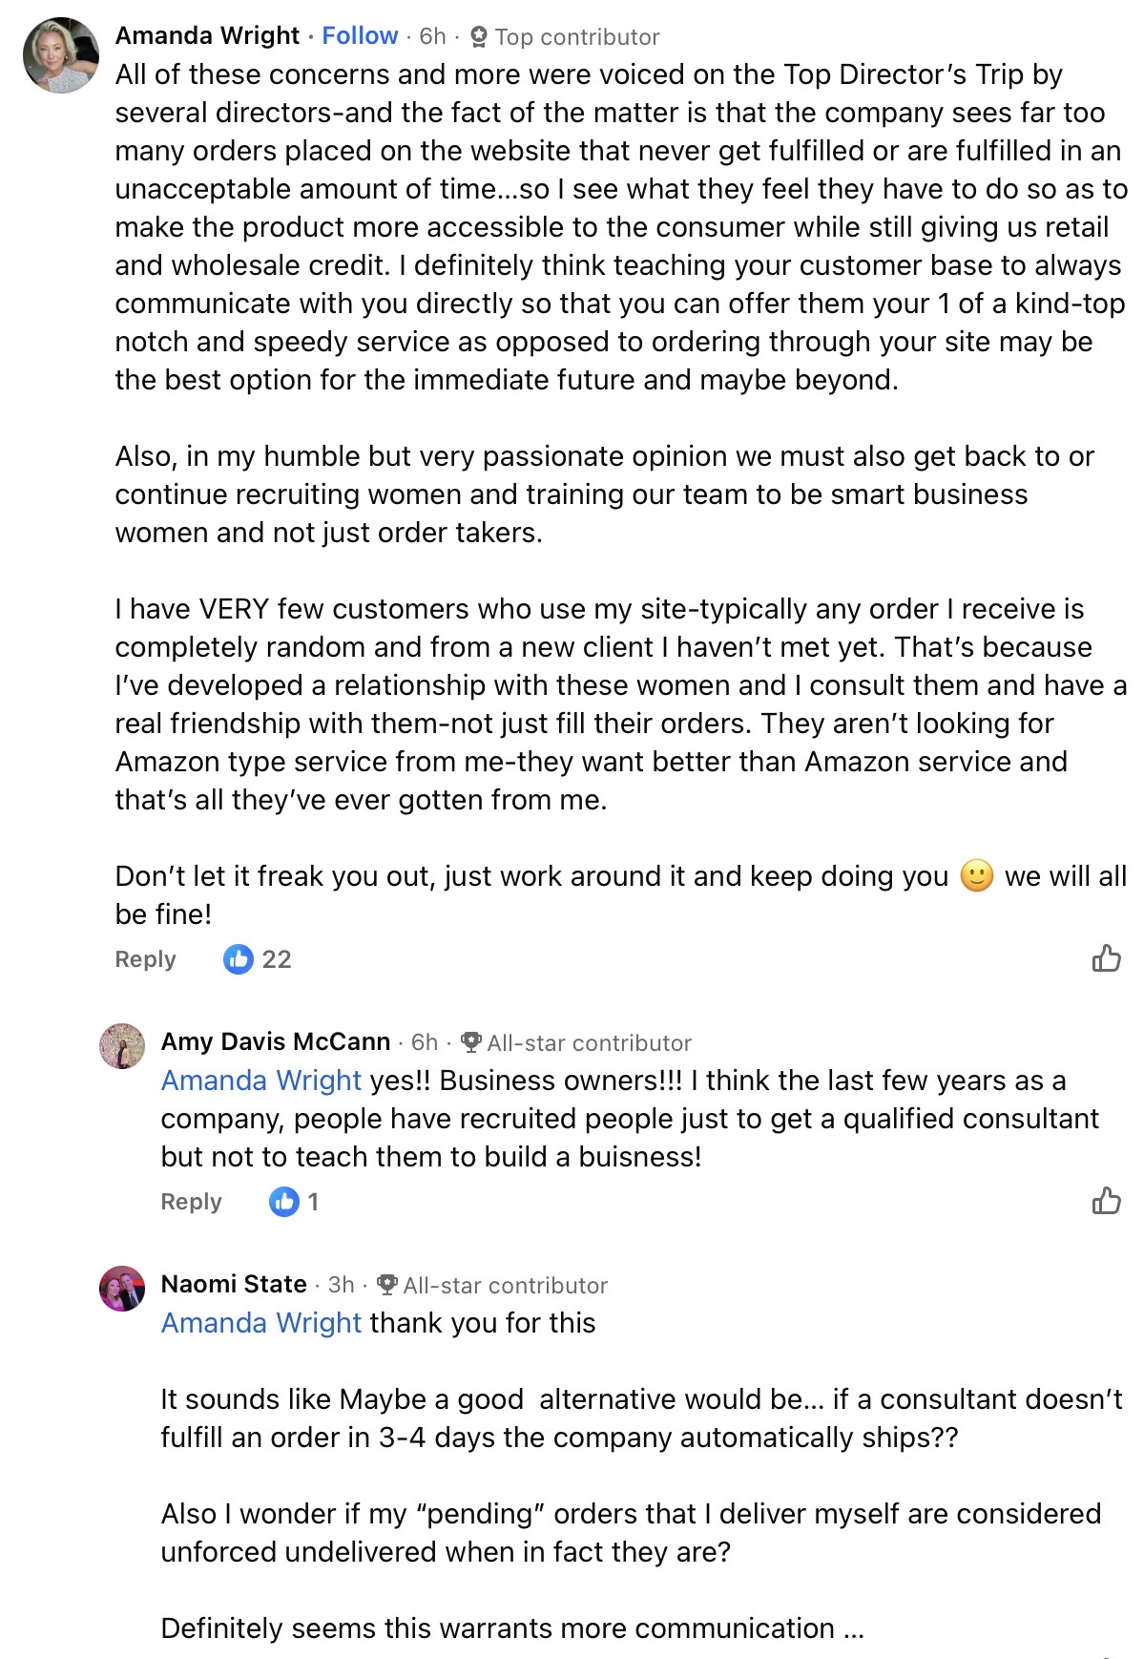Follow Amanda Wright
This screenshot has width=1144, height=1659.
[360, 36]
